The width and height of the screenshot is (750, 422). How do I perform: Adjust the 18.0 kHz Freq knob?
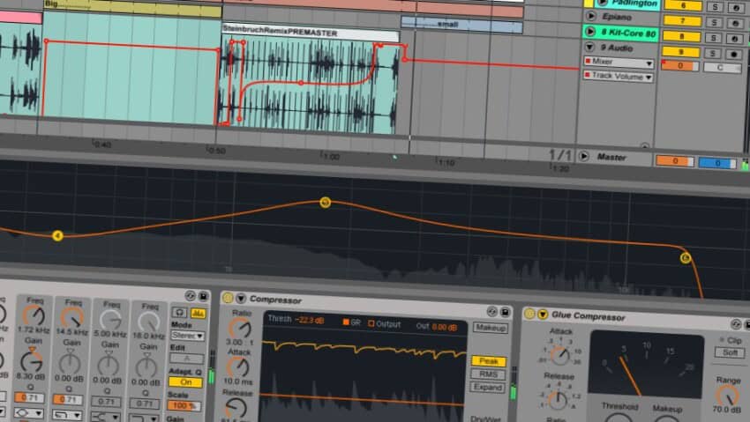pos(149,323)
